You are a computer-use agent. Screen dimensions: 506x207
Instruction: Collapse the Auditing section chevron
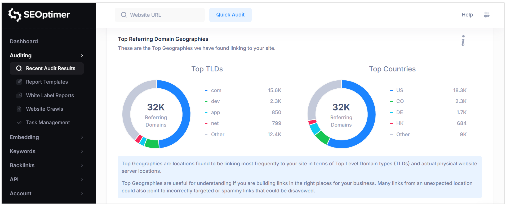pos(82,55)
